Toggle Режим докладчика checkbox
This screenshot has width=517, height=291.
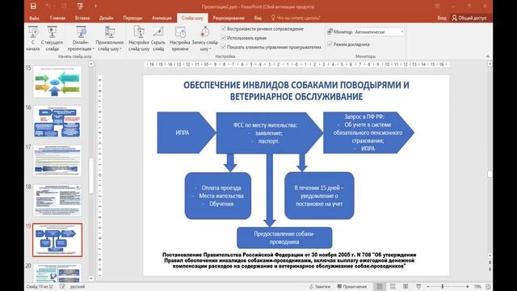coord(330,44)
